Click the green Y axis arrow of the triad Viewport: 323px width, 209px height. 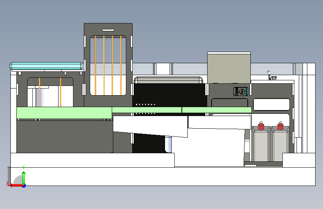(24, 177)
